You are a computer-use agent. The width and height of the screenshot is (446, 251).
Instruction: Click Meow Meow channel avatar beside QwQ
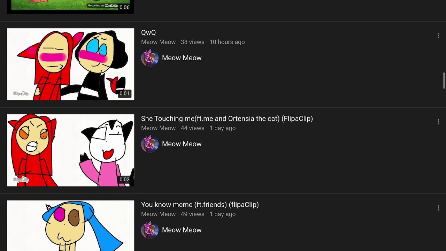pos(150,58)
